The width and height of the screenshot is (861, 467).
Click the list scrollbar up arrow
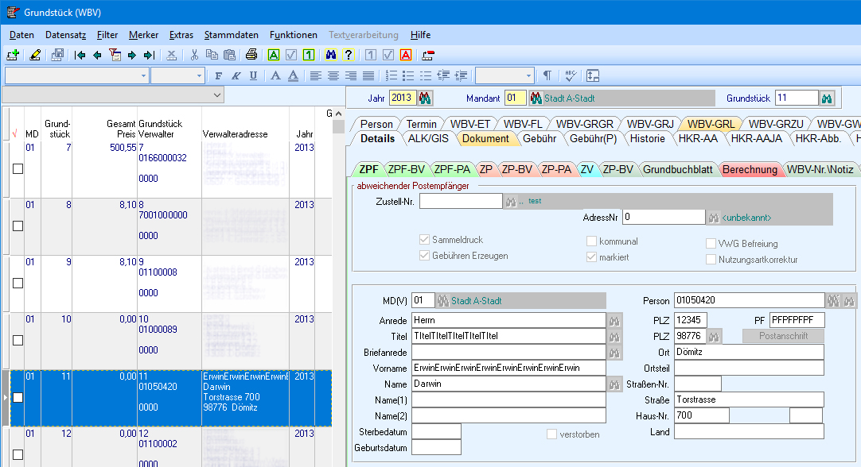(x=338, y=114)
